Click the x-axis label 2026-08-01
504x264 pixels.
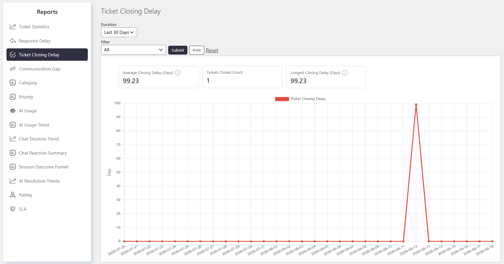pos(269,250)
